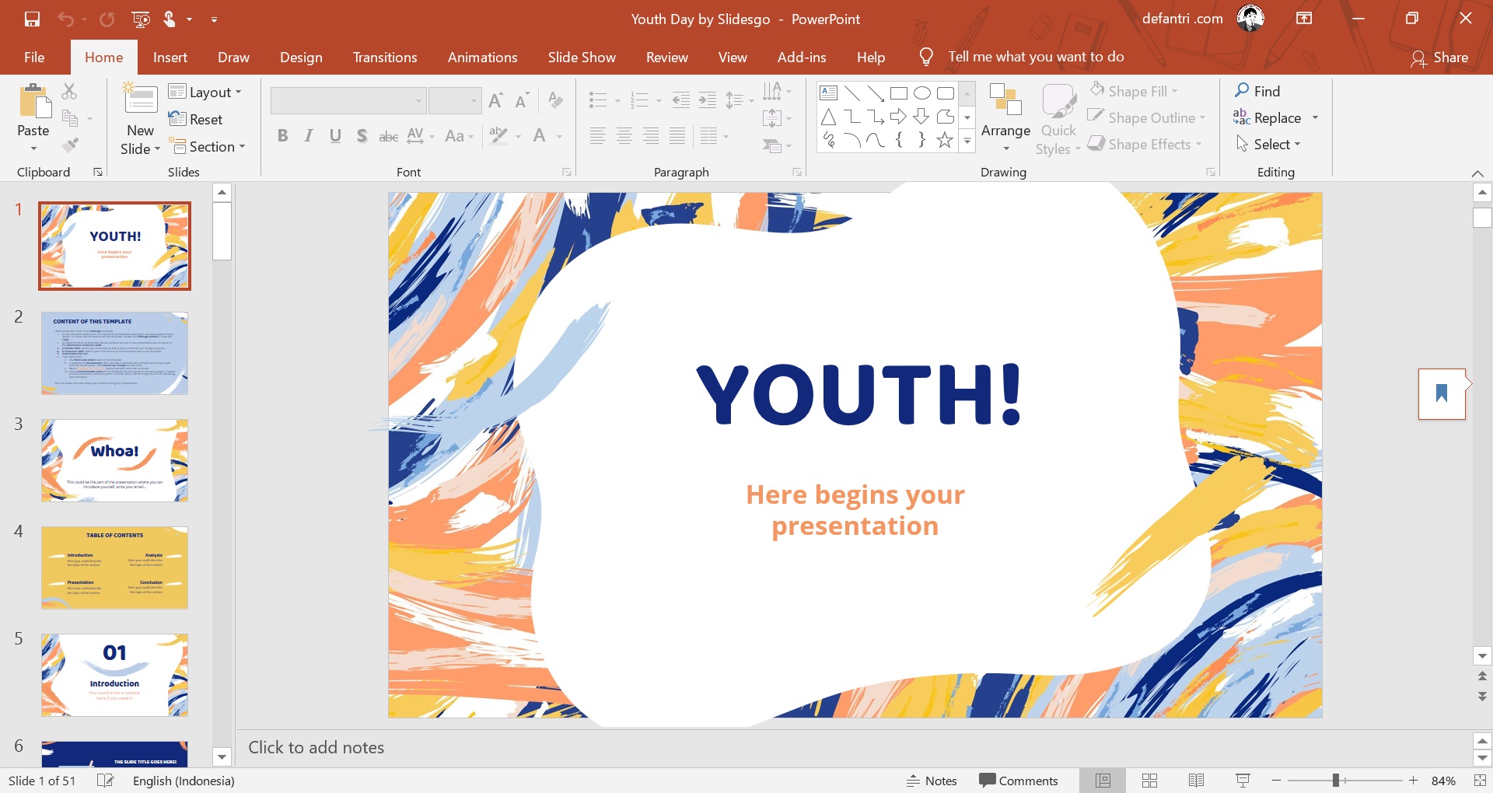Select the Right Arrow block shape
Screen dimensions: 1493x793
[899, 117]
